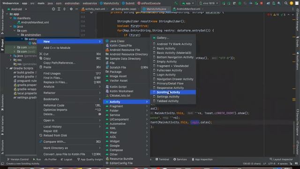Open Layout Inspector in the status bar
The height and width of the screenshot is (169, 300).
[281, 160]
